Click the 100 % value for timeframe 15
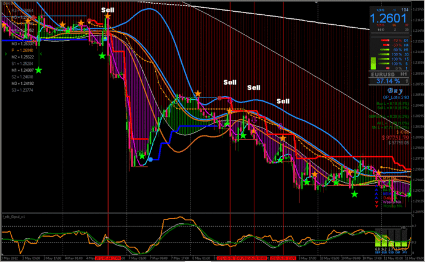425x262 pixels. [x=396, y=59]
